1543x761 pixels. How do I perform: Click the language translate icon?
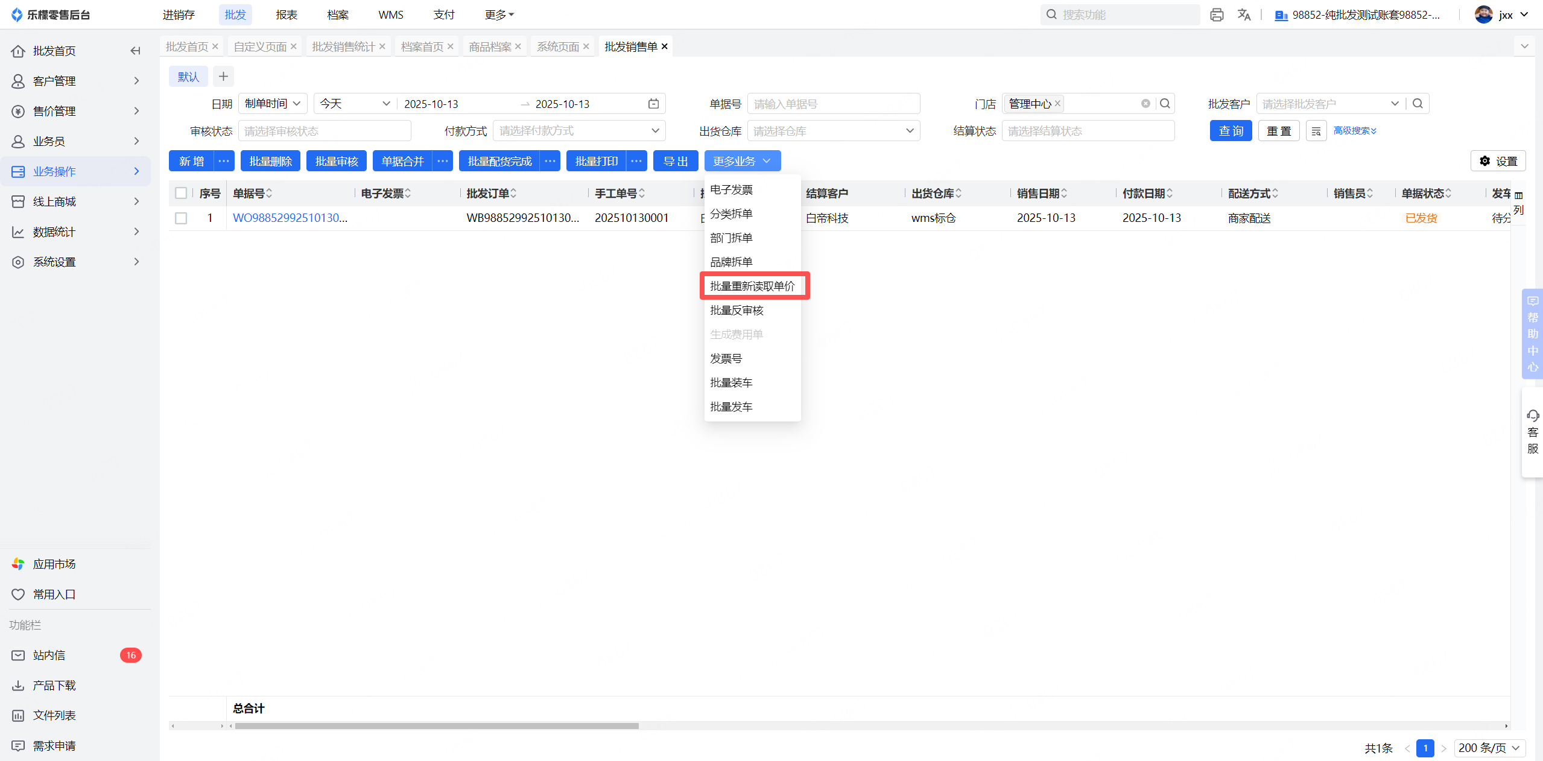tap(1244, 15)
